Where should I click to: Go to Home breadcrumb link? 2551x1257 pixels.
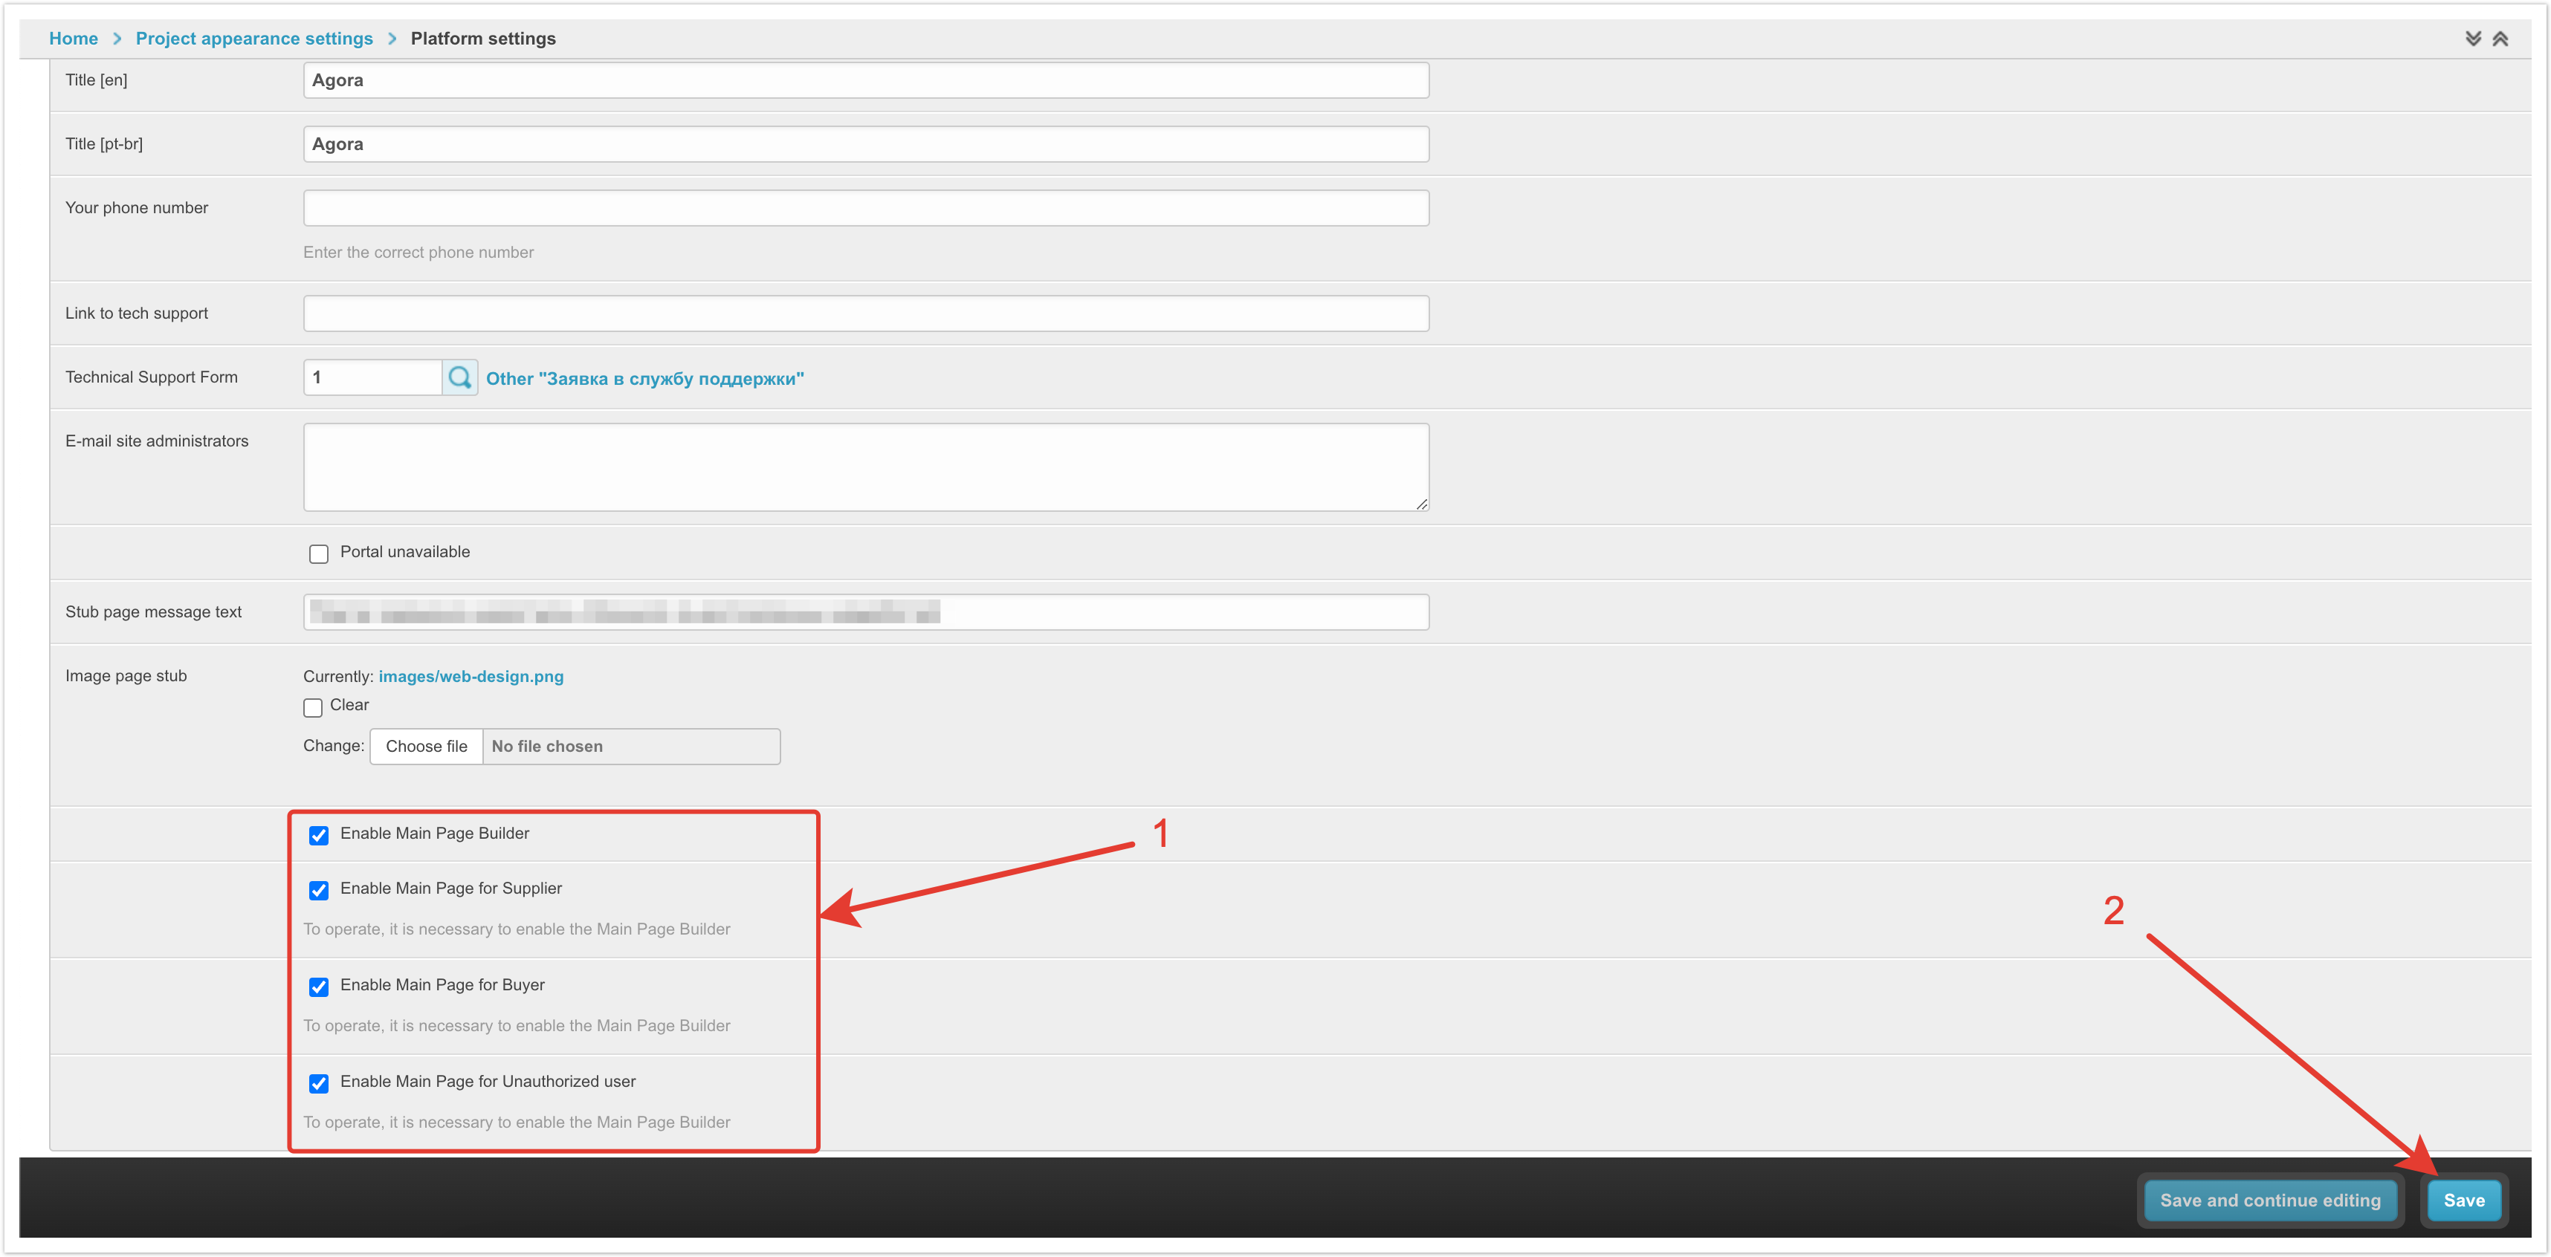(x=74, y=39)
